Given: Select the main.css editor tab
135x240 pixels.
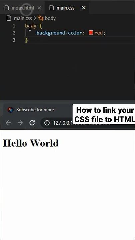Looking at the screenshot, I should (66, 8).
